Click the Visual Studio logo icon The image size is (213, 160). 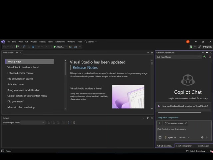(x=3, y=42)
